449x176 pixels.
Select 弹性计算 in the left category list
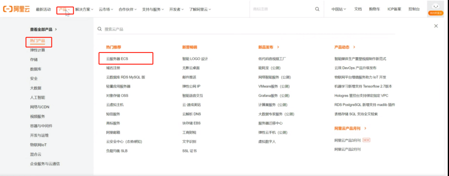(x=37, y=50)
